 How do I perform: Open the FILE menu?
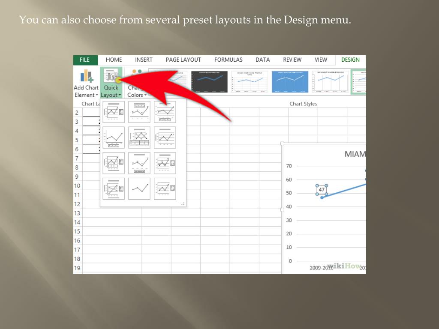[85, 60]
